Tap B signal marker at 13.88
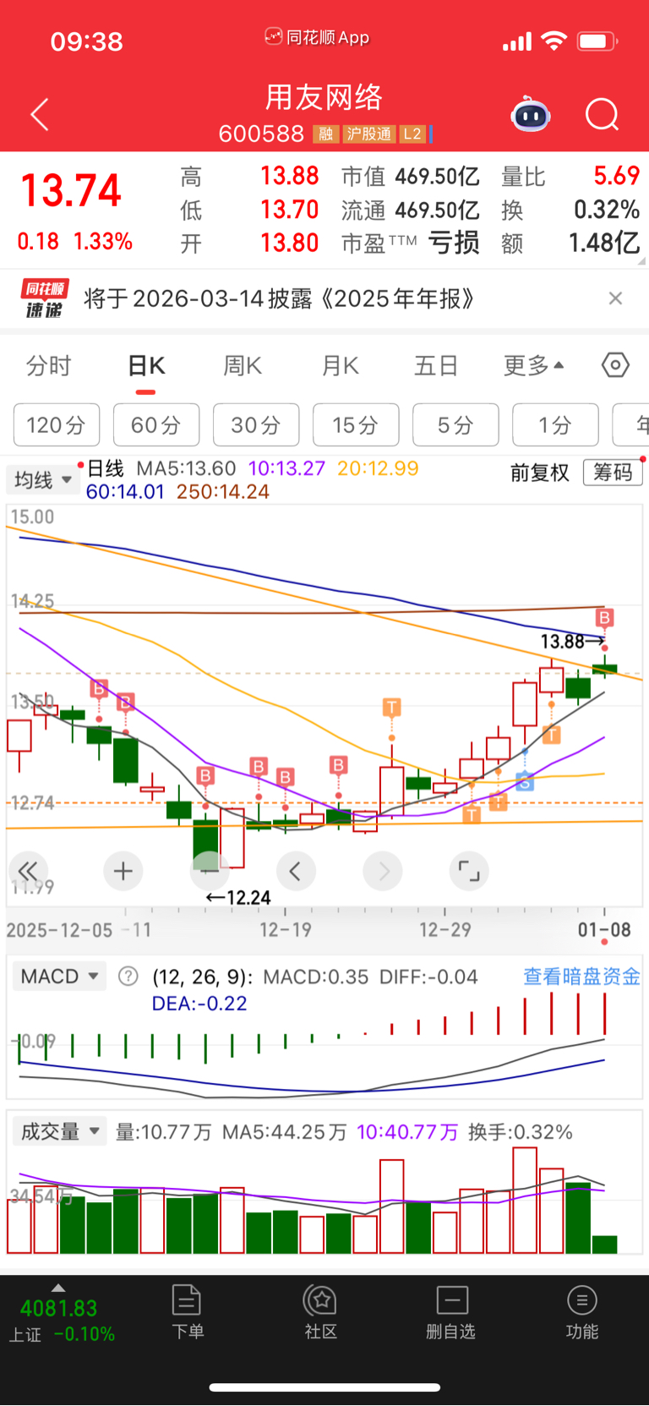This screenshot has width=649, height=1406. 604,617
